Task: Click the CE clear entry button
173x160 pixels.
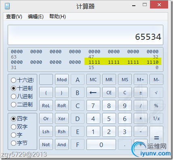Action: click(x=109, y=93)
